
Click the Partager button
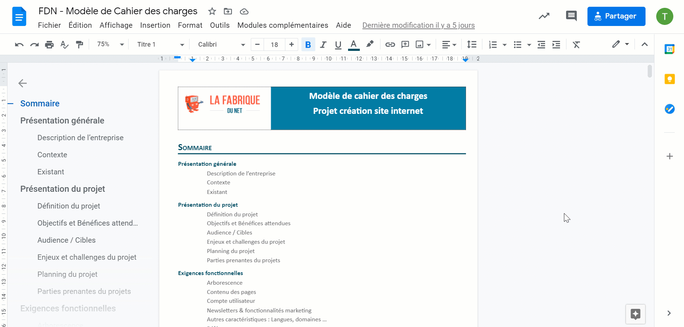tap(616, 16)
